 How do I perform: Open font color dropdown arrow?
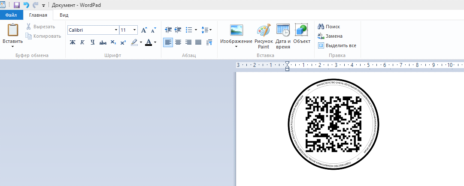click(155, 42)
